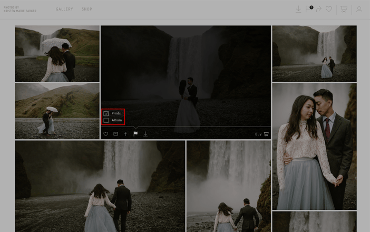Click the download icon in top header

(298, 9)
